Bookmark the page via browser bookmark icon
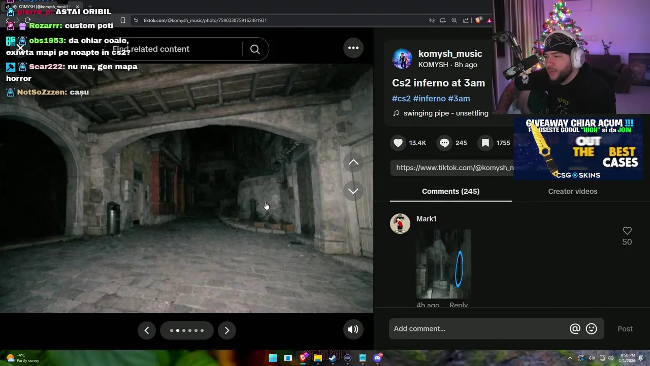This screenshot has height=366, width=650. 123,20
